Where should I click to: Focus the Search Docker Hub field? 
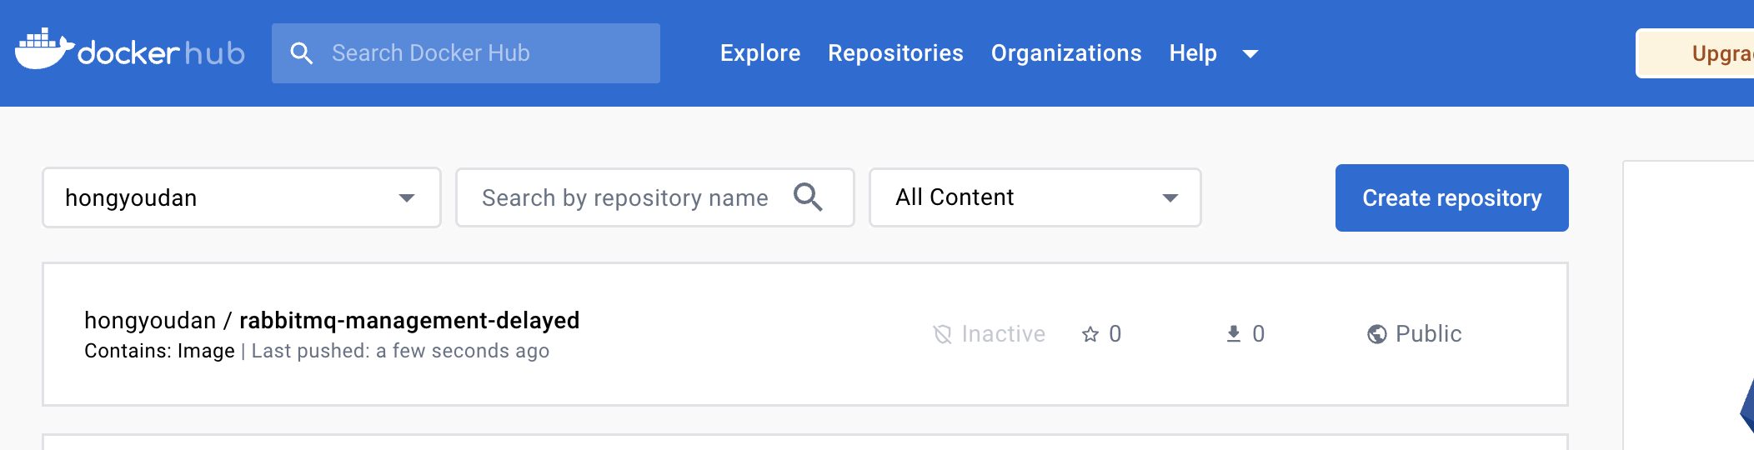coord(484,53)
